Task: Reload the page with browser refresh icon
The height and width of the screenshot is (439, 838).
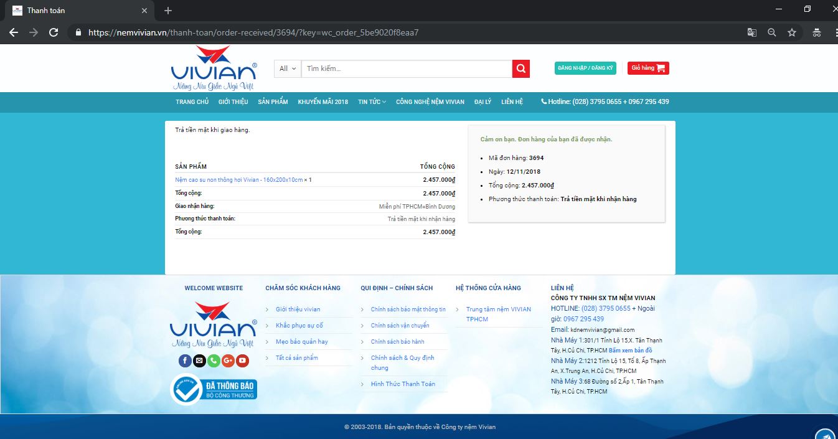Action: (54, 32)
